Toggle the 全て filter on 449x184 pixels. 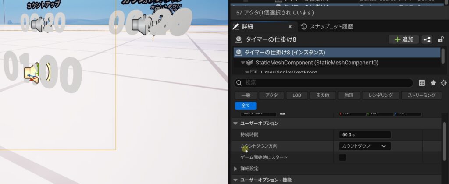click(x=246, y=106)
